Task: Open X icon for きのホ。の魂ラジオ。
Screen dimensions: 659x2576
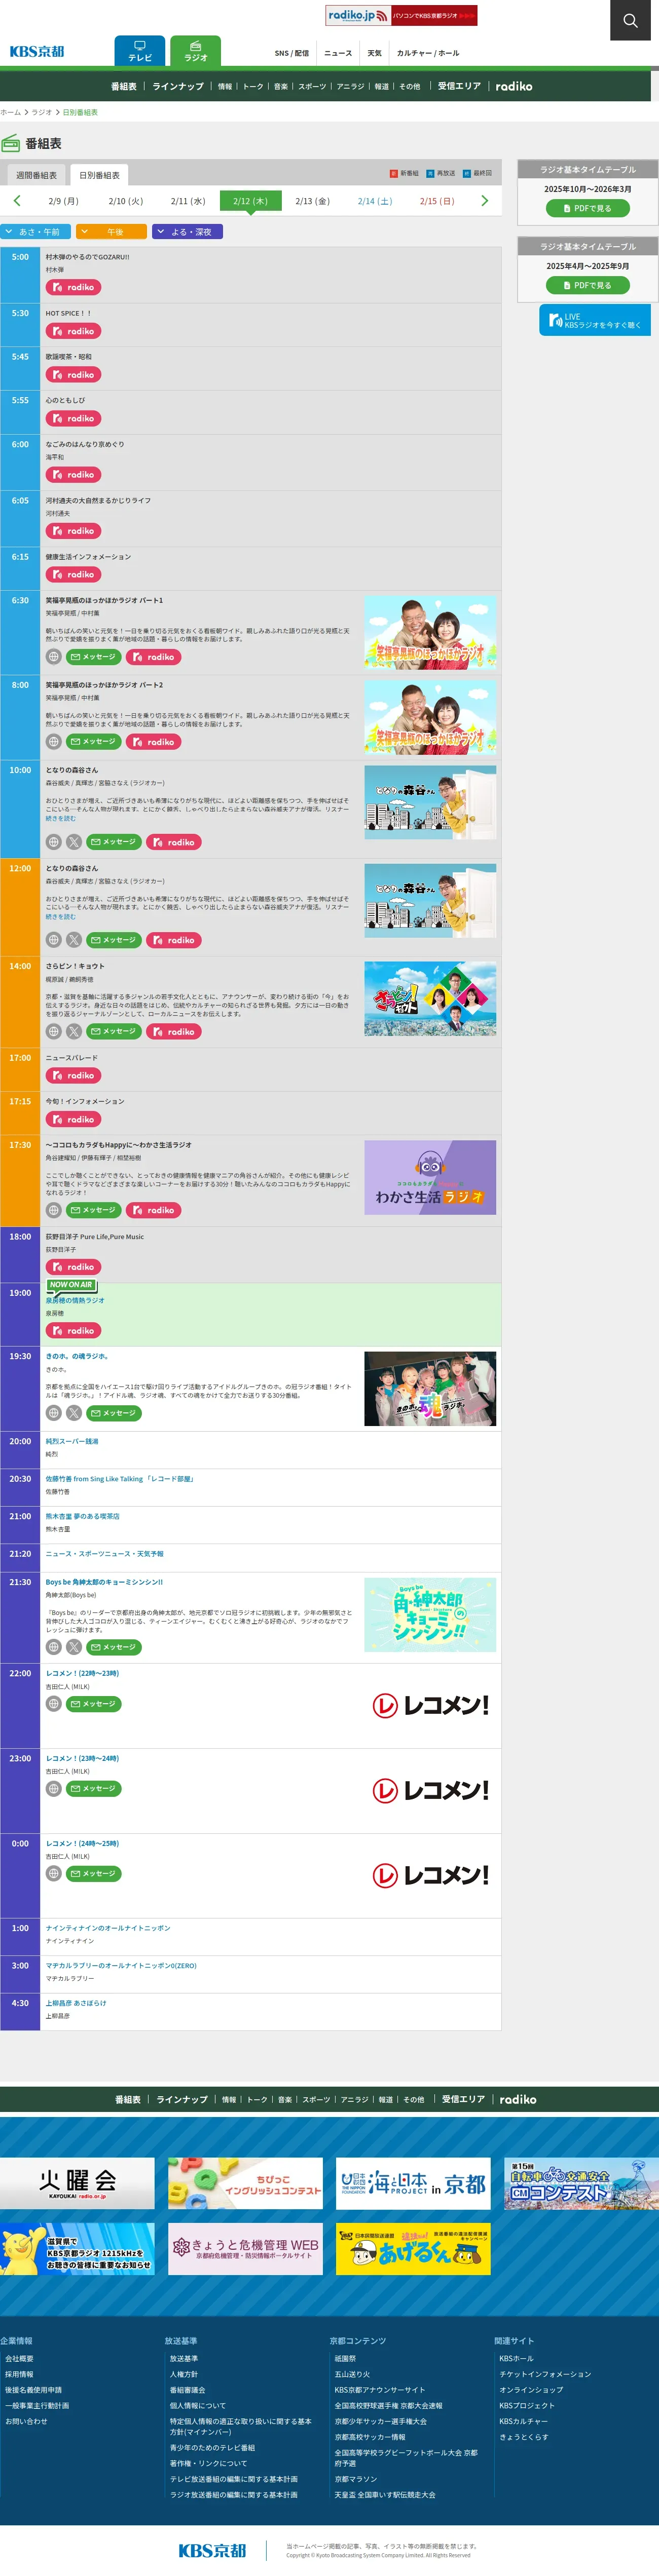Action: (x=74, y=1413)
